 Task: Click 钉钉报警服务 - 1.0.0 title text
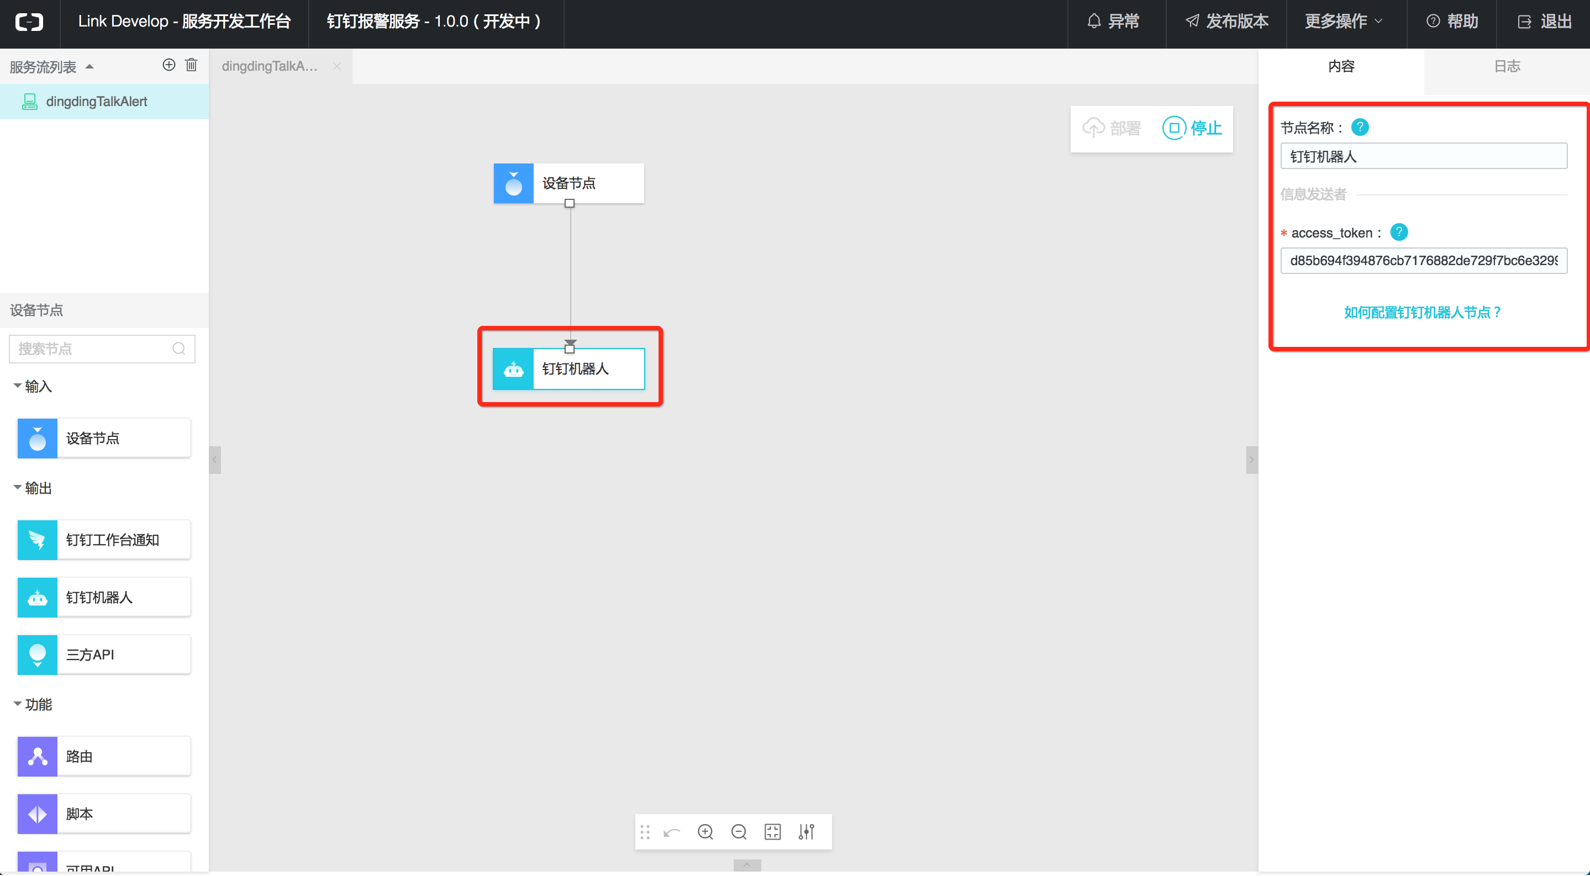point(434,22)
